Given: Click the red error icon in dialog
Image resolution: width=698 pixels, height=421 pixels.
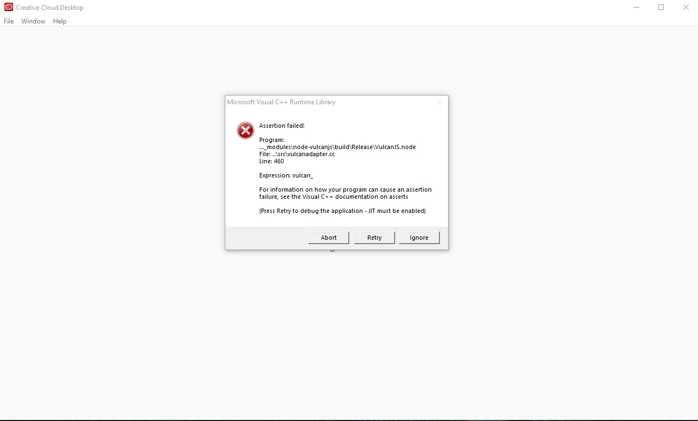Looking at the screenshot, I should point(246,131).
